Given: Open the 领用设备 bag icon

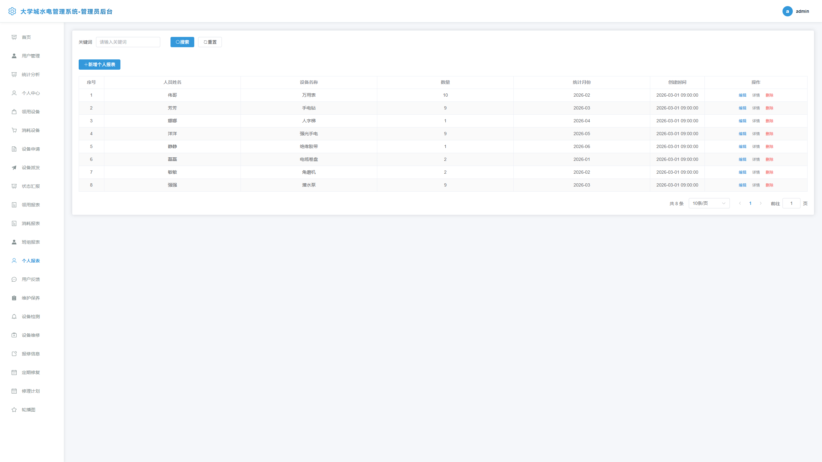Looking at the screenshot, I should point(14,112).
